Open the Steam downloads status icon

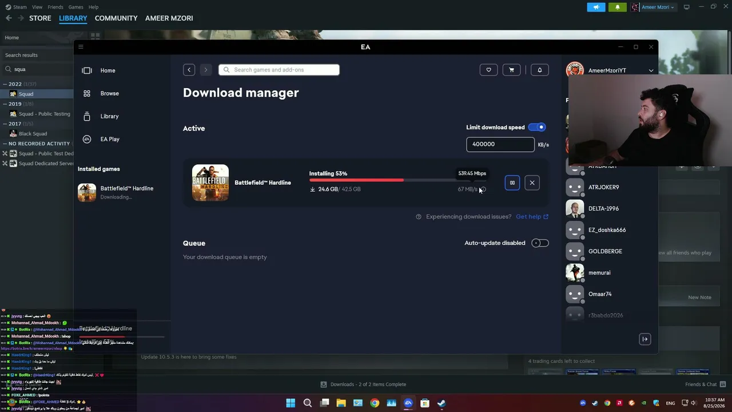pos(324,385)
